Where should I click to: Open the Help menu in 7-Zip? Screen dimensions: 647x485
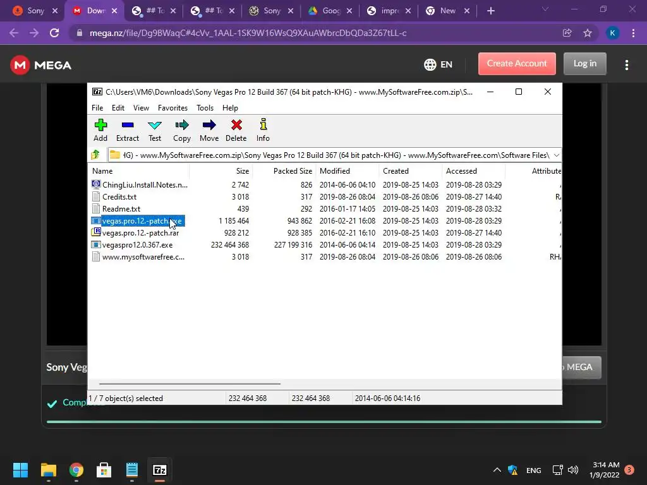pyautogui.click(x=230, y=107)
